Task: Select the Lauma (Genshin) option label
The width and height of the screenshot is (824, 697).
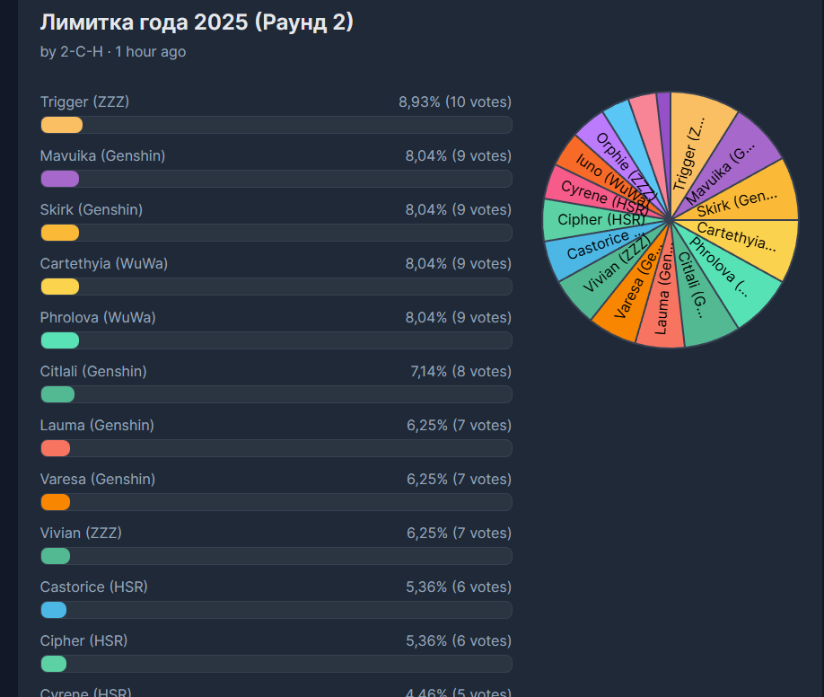Action: 97,425
